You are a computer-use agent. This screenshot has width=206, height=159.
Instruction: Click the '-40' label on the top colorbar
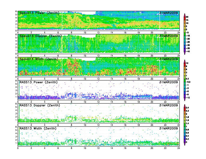tap(188, 51)
